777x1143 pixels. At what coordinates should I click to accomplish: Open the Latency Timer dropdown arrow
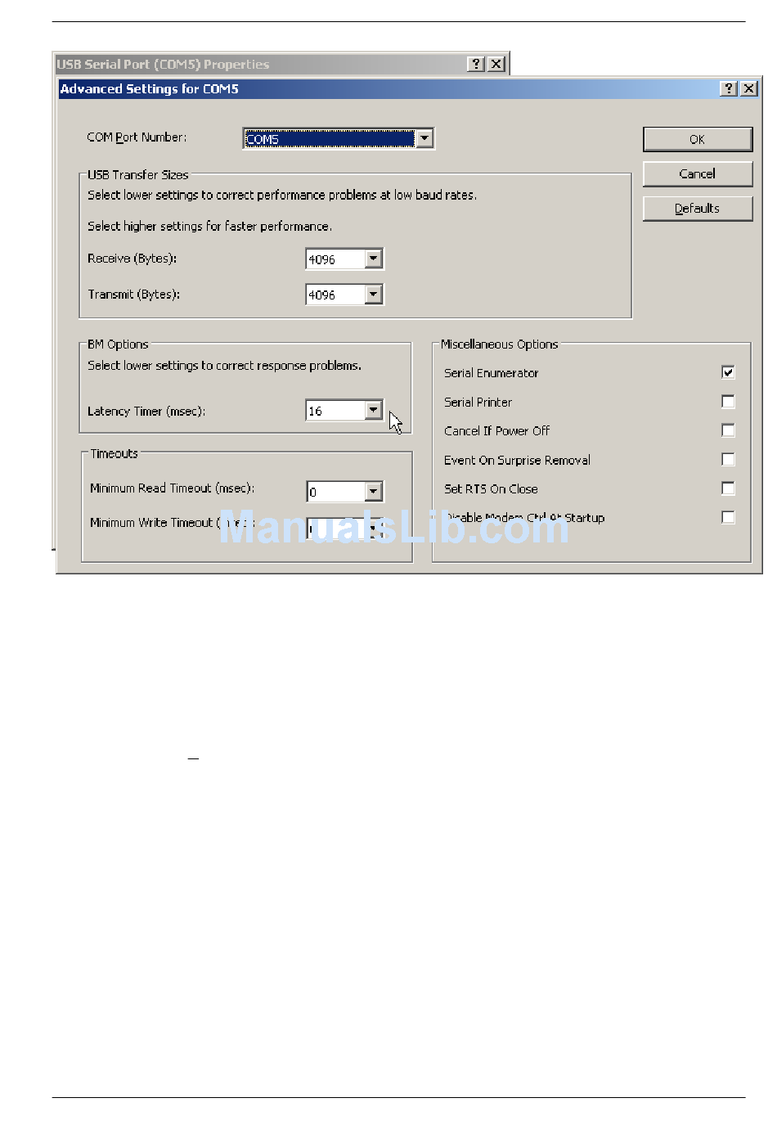point(373,410)
